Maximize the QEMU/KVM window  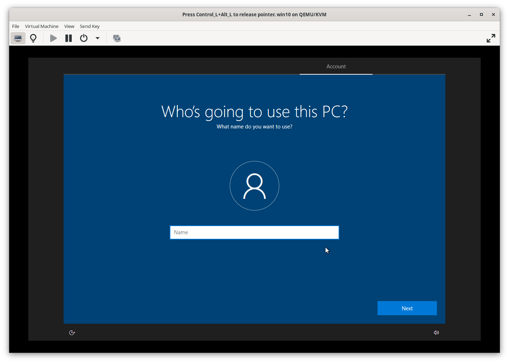click(x=481, y=15)
